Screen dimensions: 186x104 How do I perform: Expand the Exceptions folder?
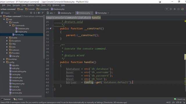(x=7, y=41)
